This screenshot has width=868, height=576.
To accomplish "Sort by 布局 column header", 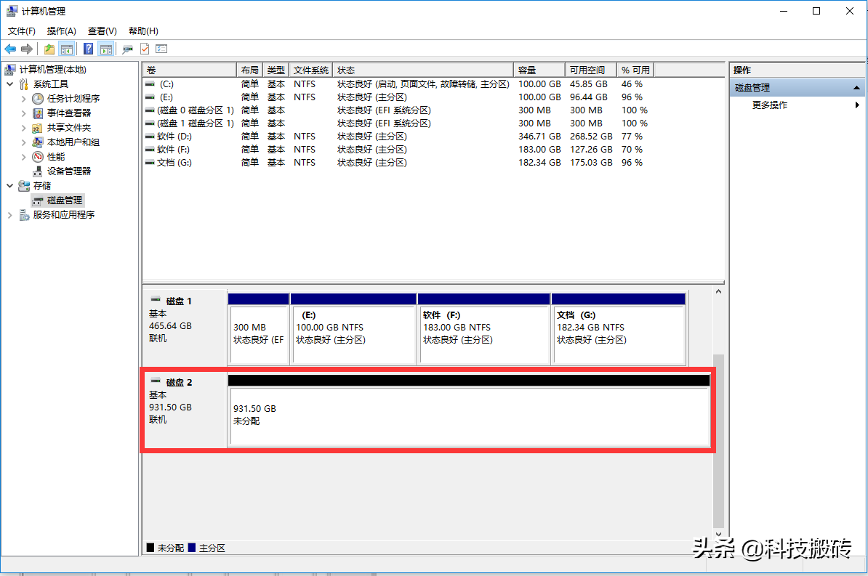I will click(x=249, y=70).
